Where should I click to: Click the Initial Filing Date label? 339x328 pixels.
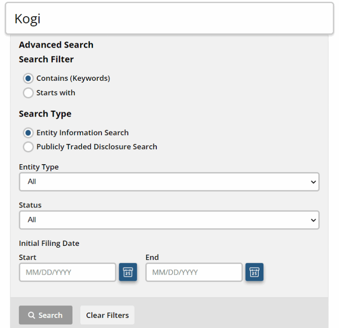49,243
